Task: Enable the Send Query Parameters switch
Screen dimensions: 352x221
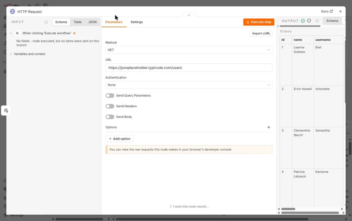Action: [x=110, y=95]
